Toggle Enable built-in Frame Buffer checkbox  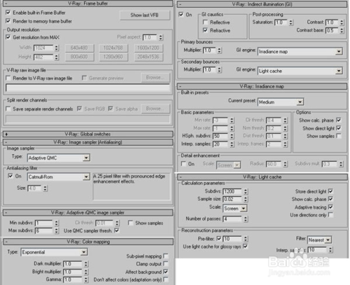(8, 13)
